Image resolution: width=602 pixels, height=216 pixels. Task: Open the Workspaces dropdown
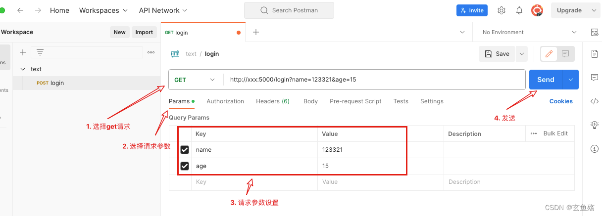(103, 10)
